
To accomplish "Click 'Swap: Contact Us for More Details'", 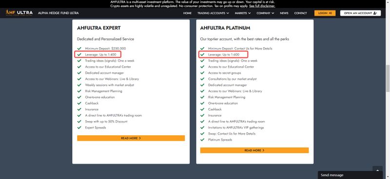I will coord(232,134).
